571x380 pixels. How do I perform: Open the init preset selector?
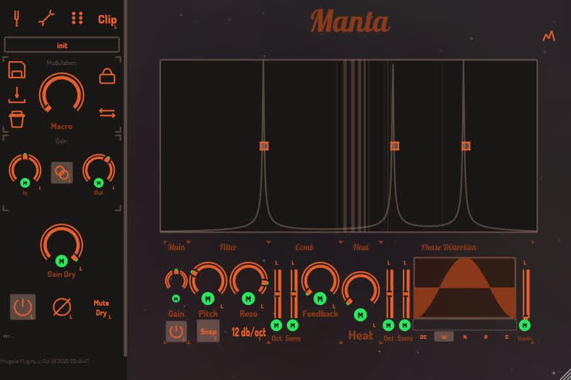click(x=61, y=45)
